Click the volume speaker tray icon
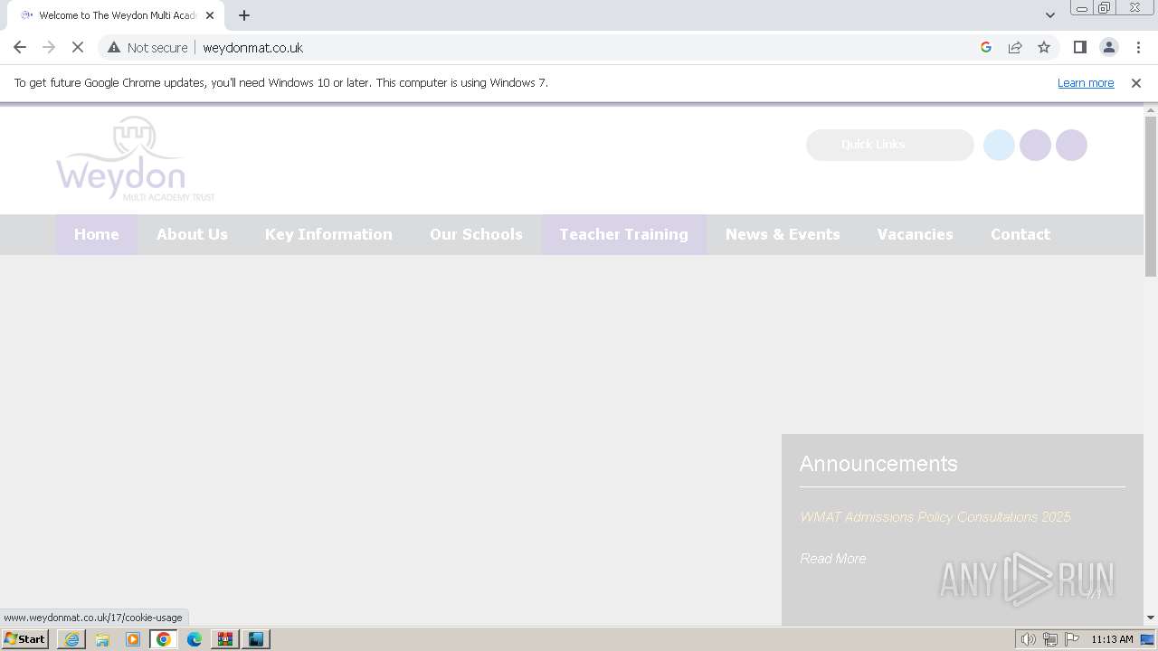1158x651 pixels. [x=1028, y=639]
